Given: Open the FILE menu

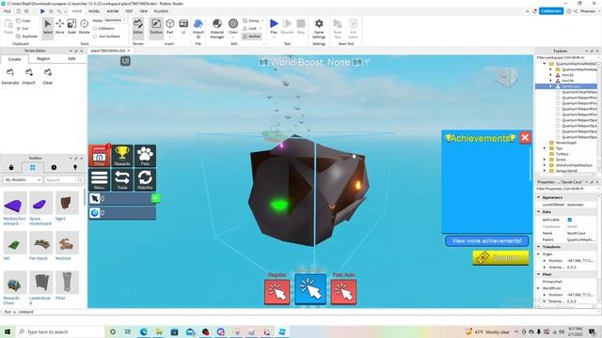Looking at the screenshot, I should (8, 11).
